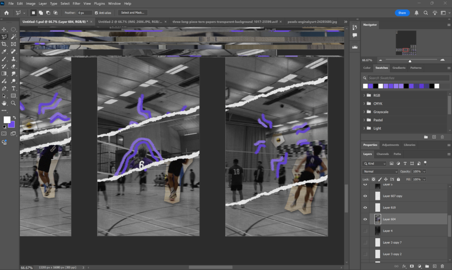
Task: Activate the Horizontal Type tool
Action: [14, 88]
